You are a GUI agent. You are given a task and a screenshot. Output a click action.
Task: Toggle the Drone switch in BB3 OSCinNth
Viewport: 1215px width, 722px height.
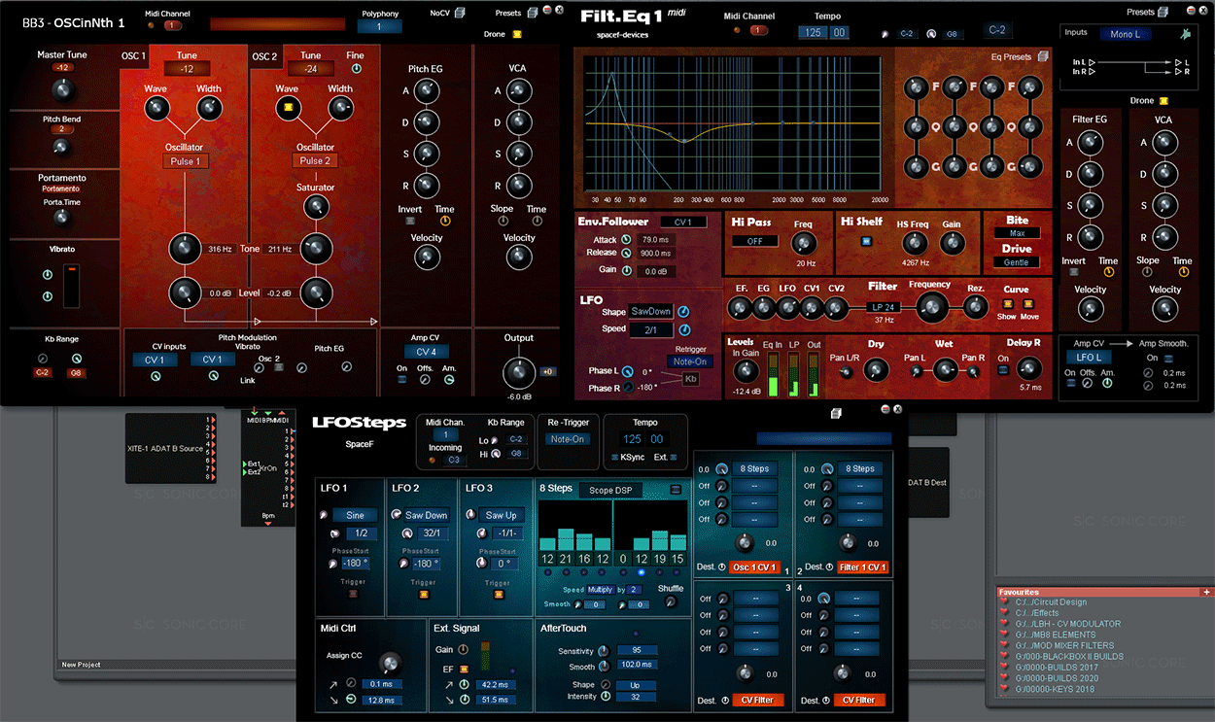click(517, 34)
